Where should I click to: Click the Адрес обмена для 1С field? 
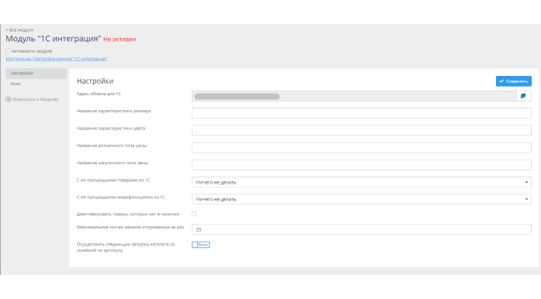354,96
